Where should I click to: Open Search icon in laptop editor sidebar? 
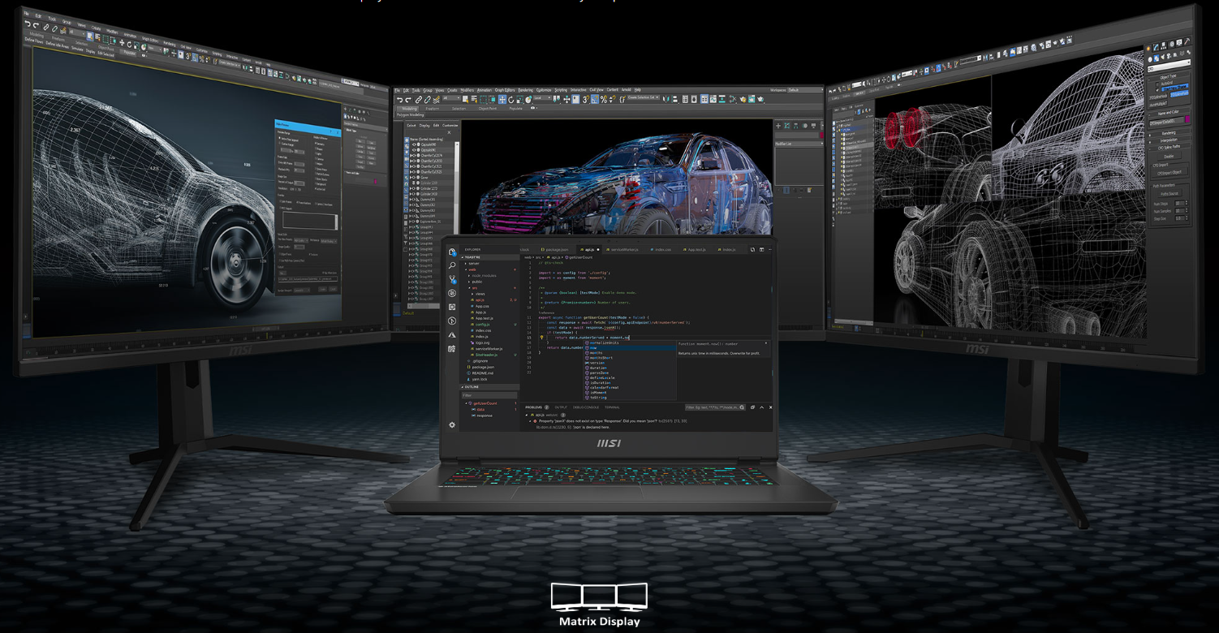click(452, 265)
